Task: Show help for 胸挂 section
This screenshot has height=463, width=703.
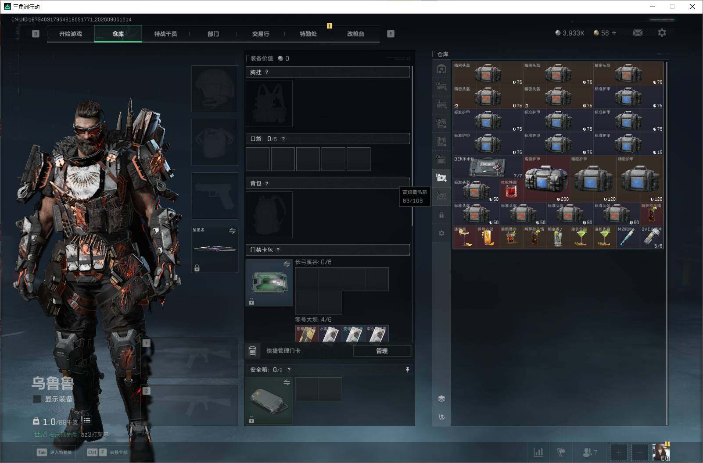Action: click(x=267, y=72)
